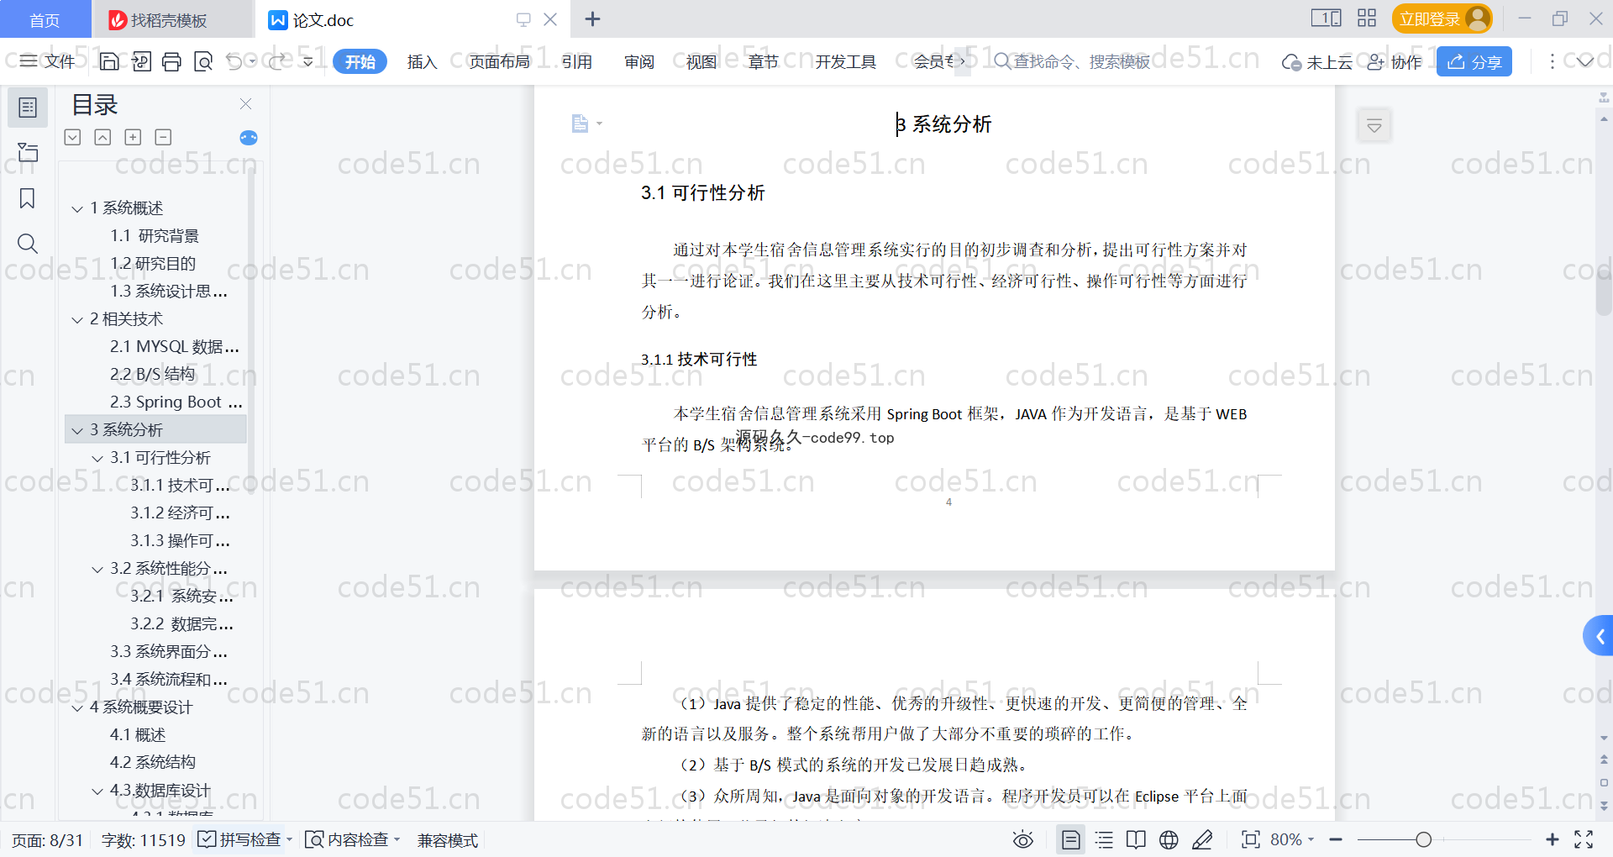
Task: Click the export to PDF icon
Action: click(141, 61)
